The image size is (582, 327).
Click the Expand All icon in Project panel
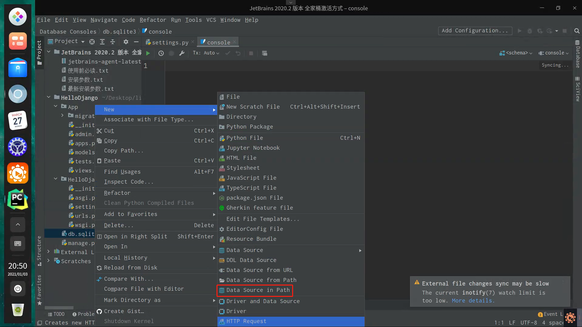pyautogui.click(x=102, y=42)
